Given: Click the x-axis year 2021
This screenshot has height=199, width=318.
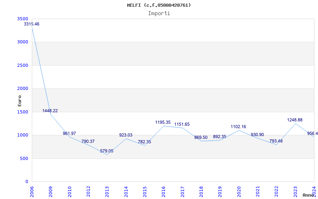Looking at the screenshot, I should point(258,191).
